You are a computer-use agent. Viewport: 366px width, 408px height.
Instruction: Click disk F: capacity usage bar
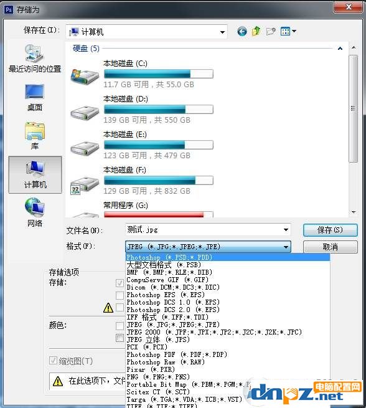click(x=159, y=181)
